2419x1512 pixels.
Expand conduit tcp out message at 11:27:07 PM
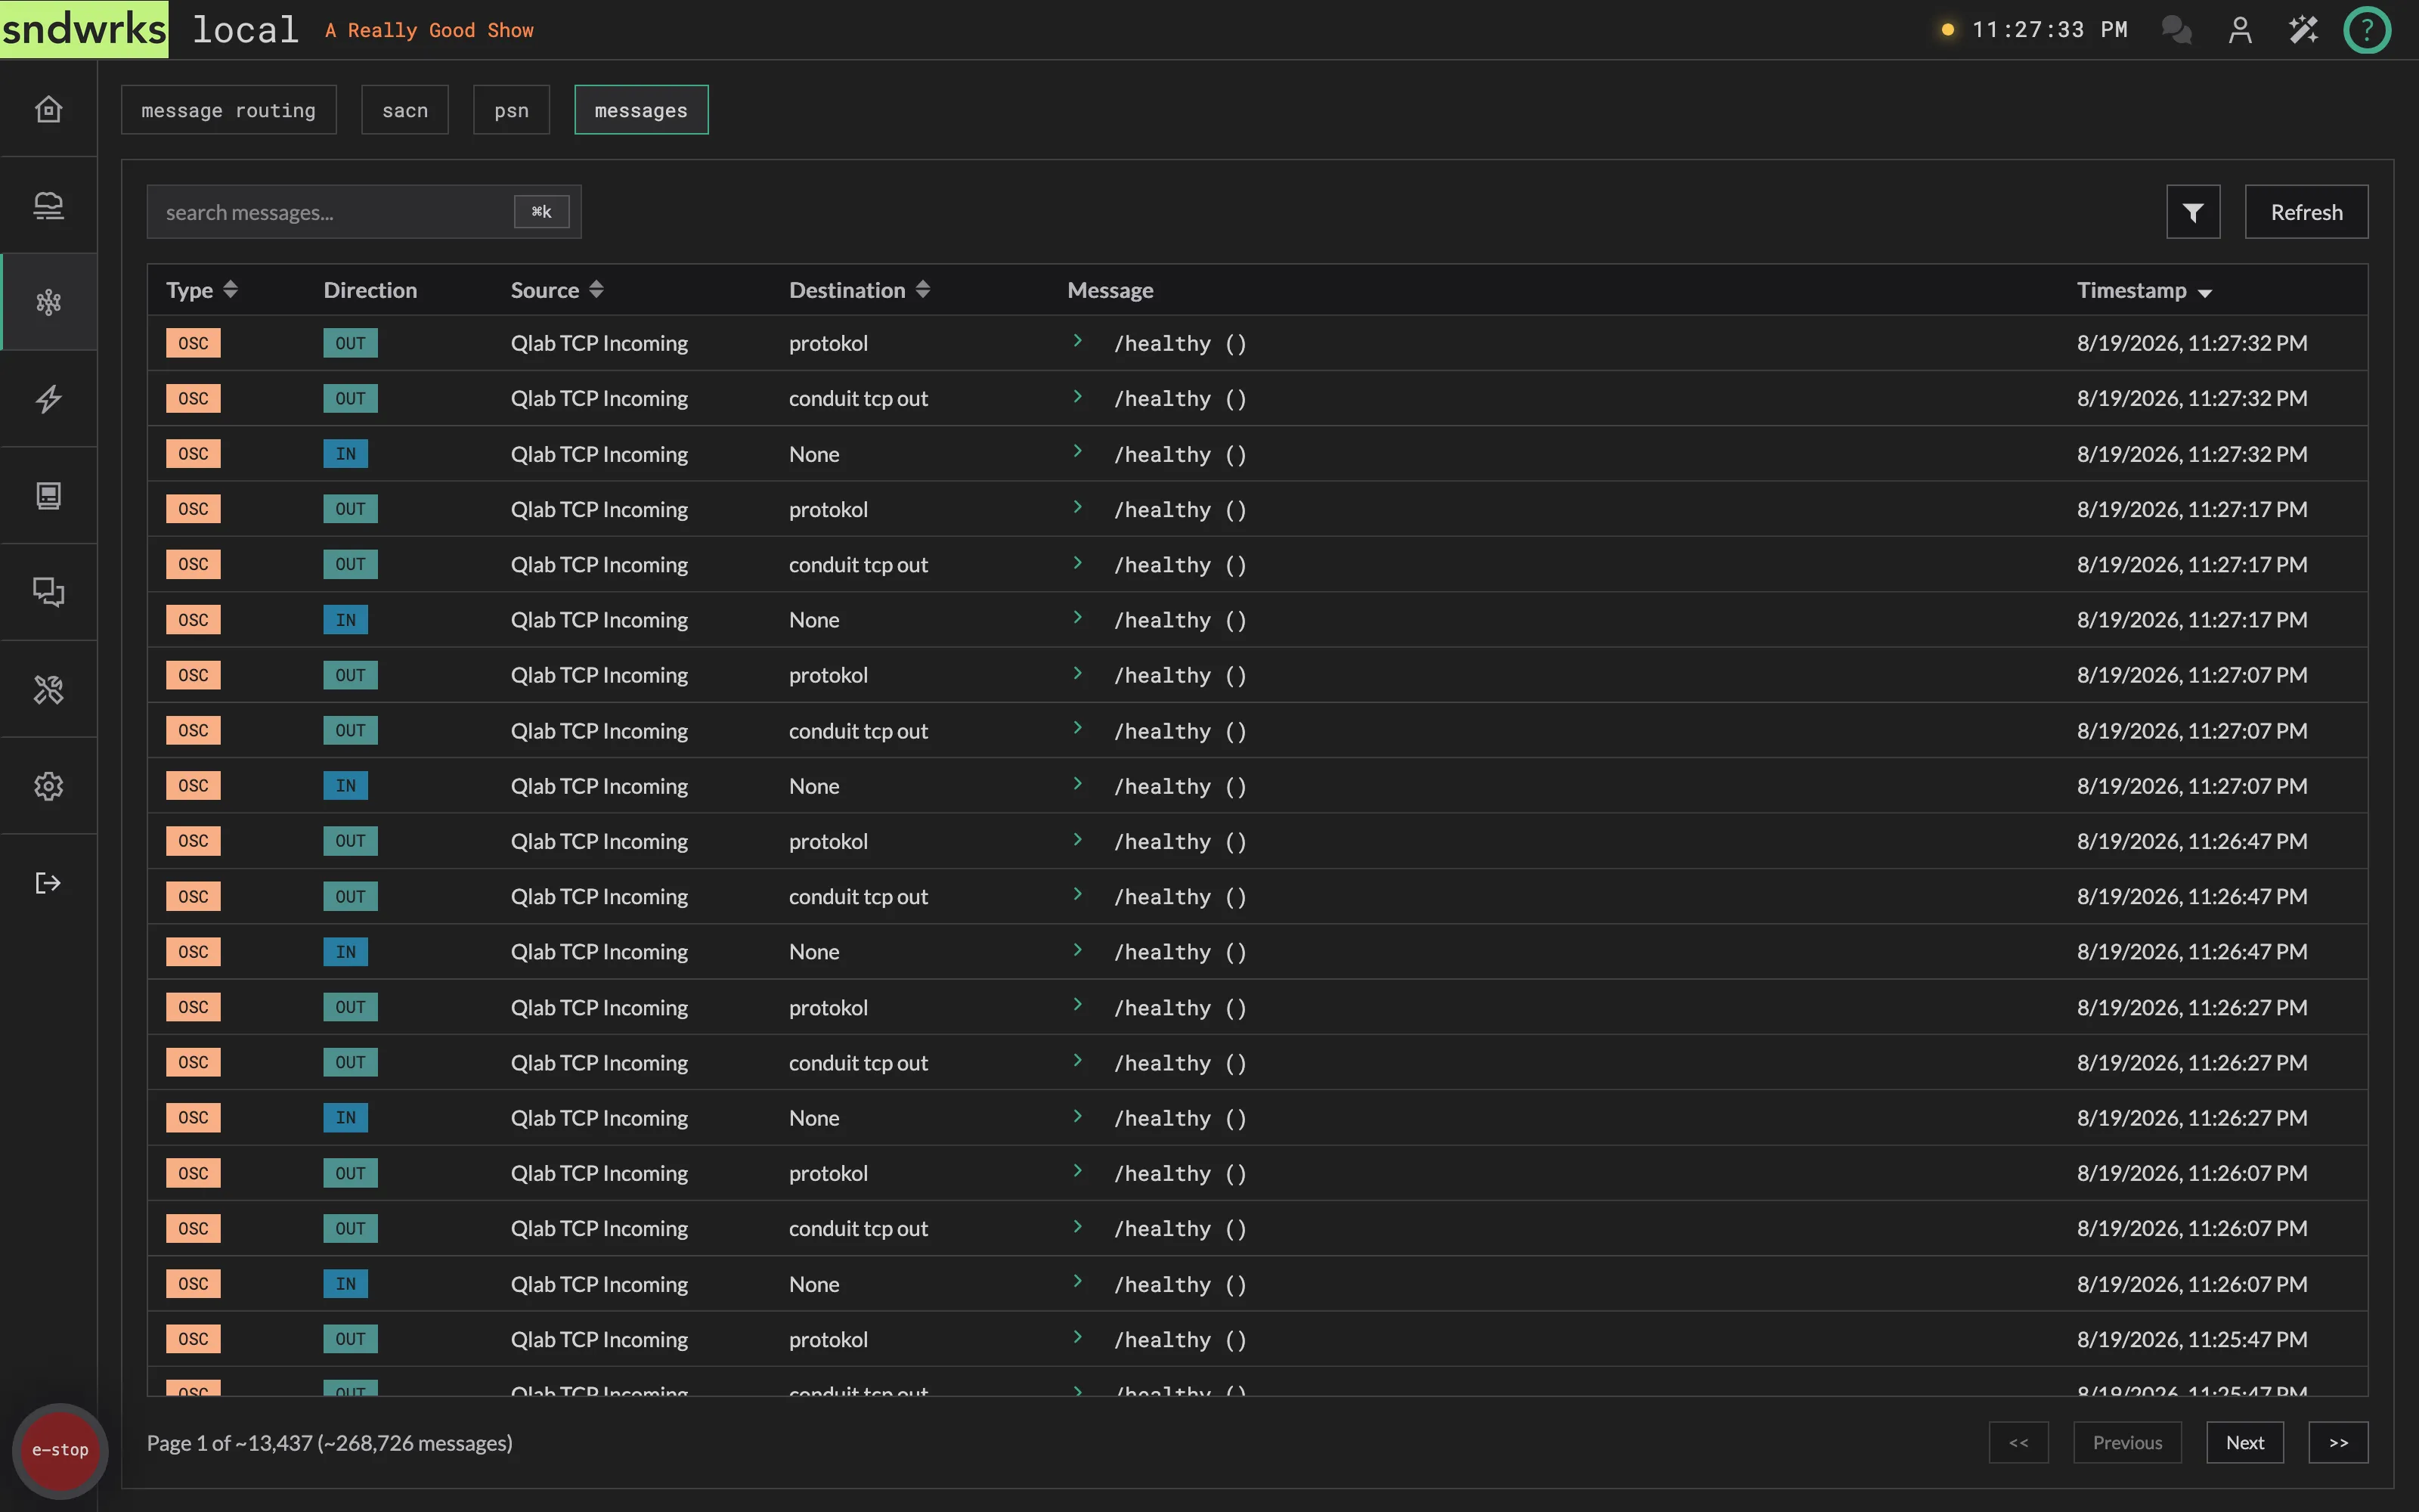tap(1077, 729)
